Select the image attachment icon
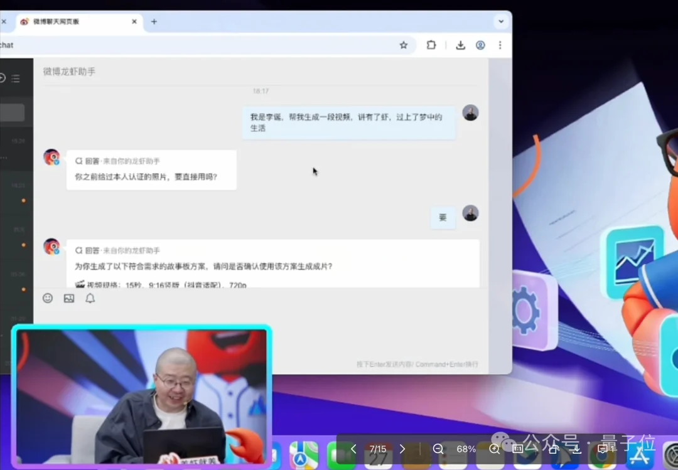The height and width of the screenshot is (470, 678). click(68, 298)
